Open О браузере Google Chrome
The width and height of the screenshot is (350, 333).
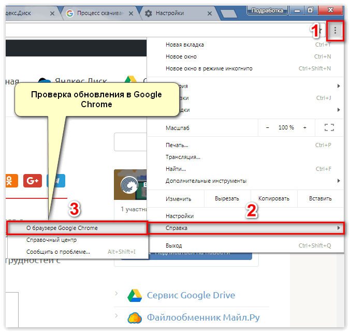pos(77,228)
